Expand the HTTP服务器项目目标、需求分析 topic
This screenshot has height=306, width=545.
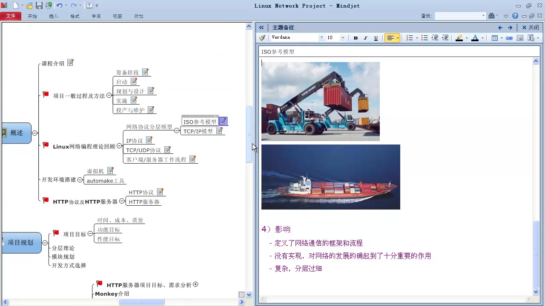tap(195, 284)
